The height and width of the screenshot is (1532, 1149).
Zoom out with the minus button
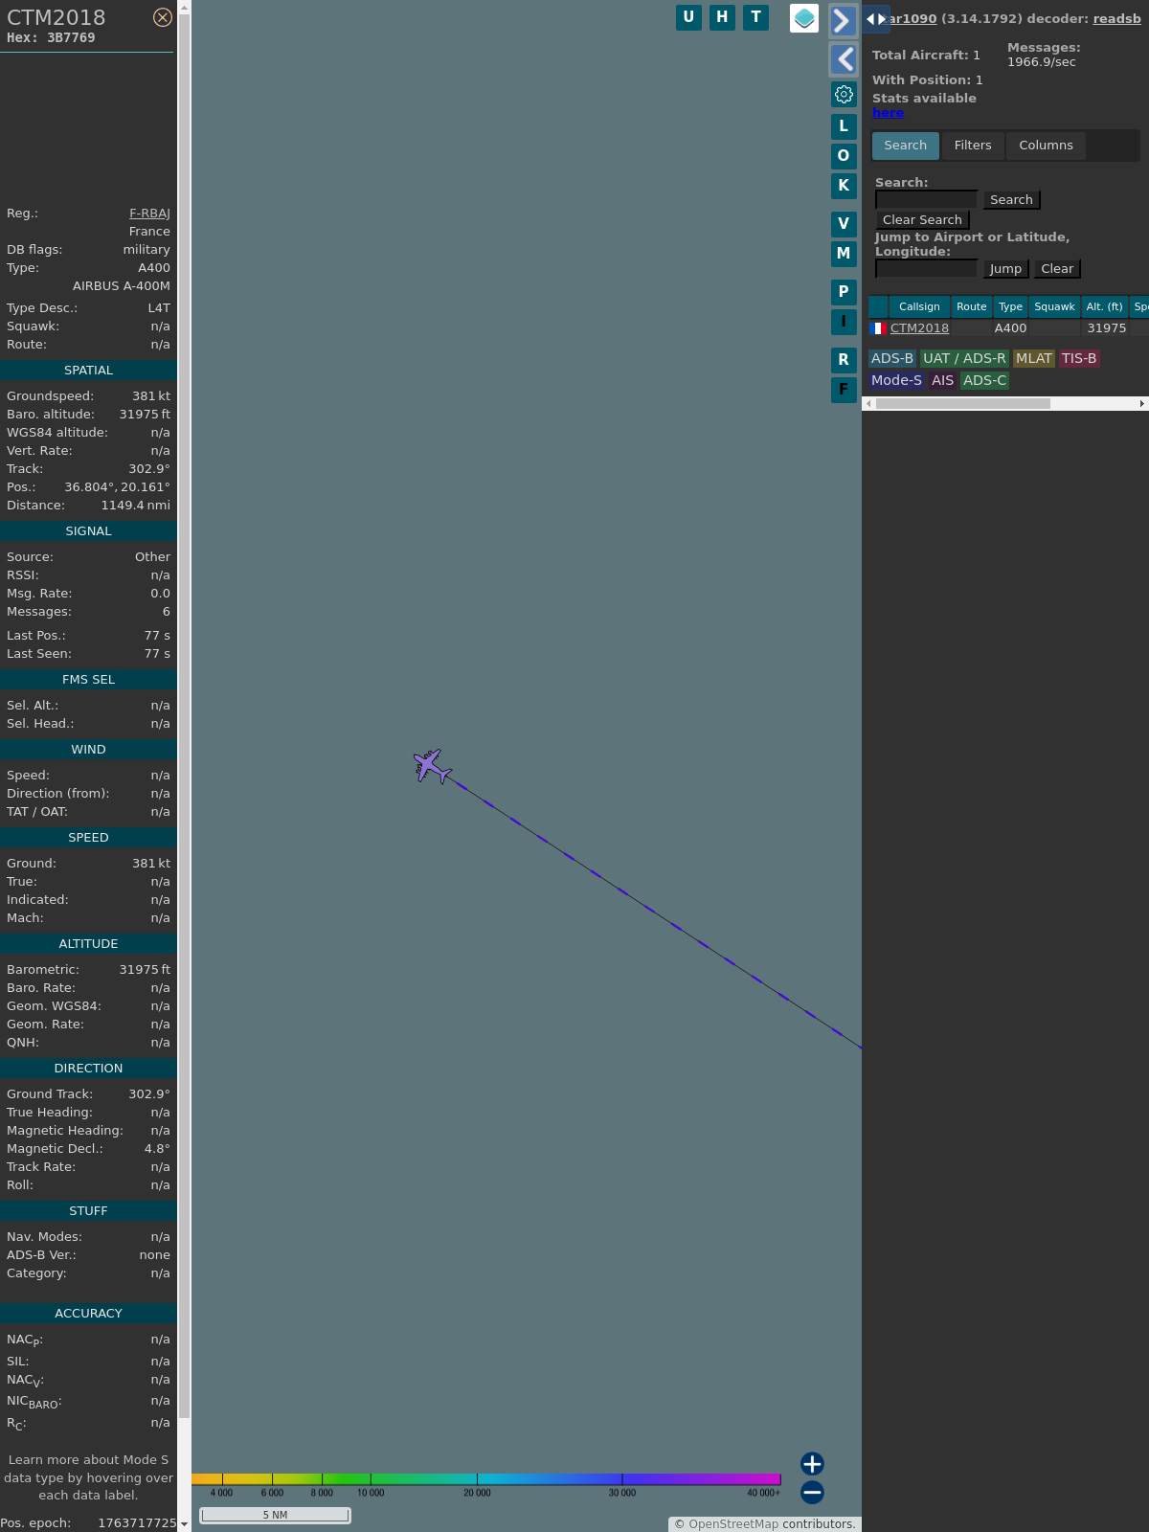coord(812,1492)
